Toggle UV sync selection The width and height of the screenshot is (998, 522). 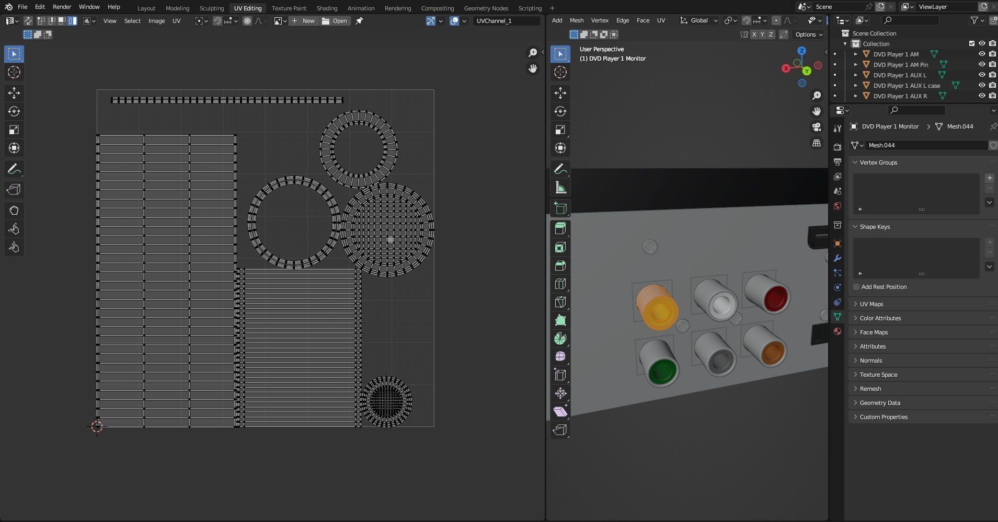coord(28,21)
